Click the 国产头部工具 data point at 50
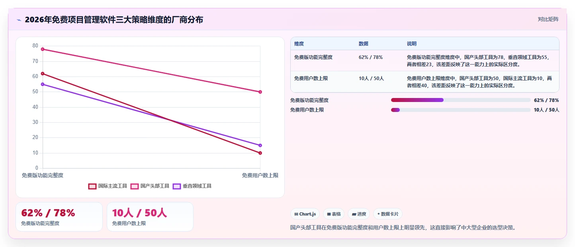 pos(260,92)
